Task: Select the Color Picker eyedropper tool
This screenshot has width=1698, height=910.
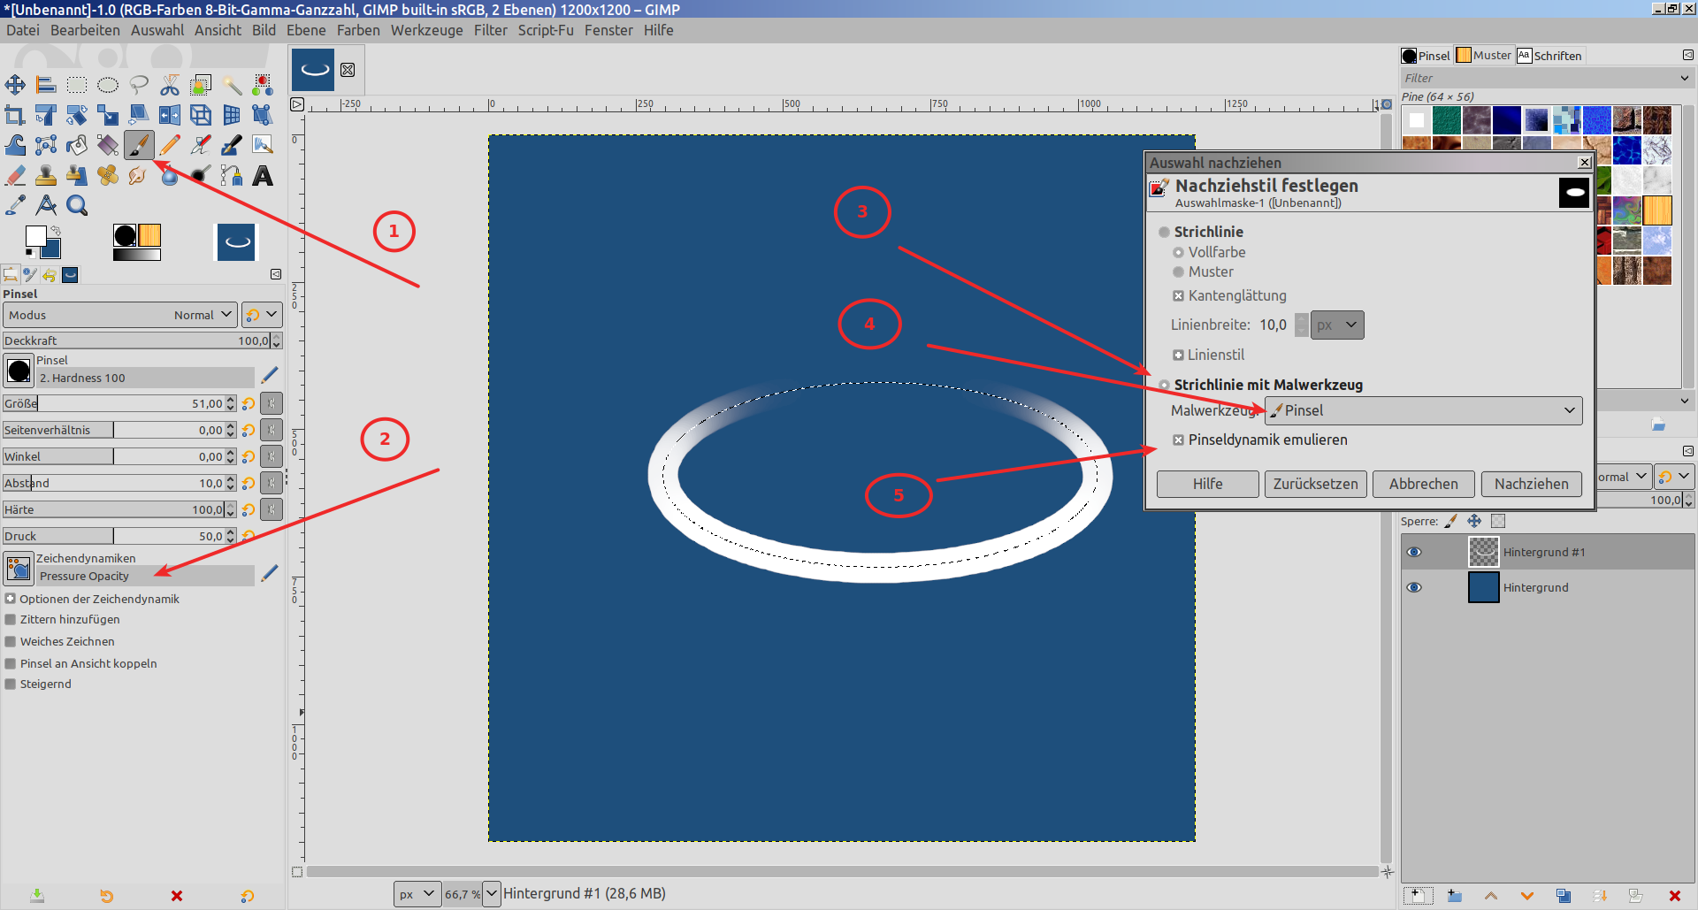Action: click(x=15, y=206)
